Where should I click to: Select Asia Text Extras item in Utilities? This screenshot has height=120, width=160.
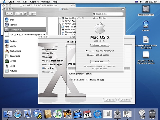pyautogui.click(x=68, y=27)
